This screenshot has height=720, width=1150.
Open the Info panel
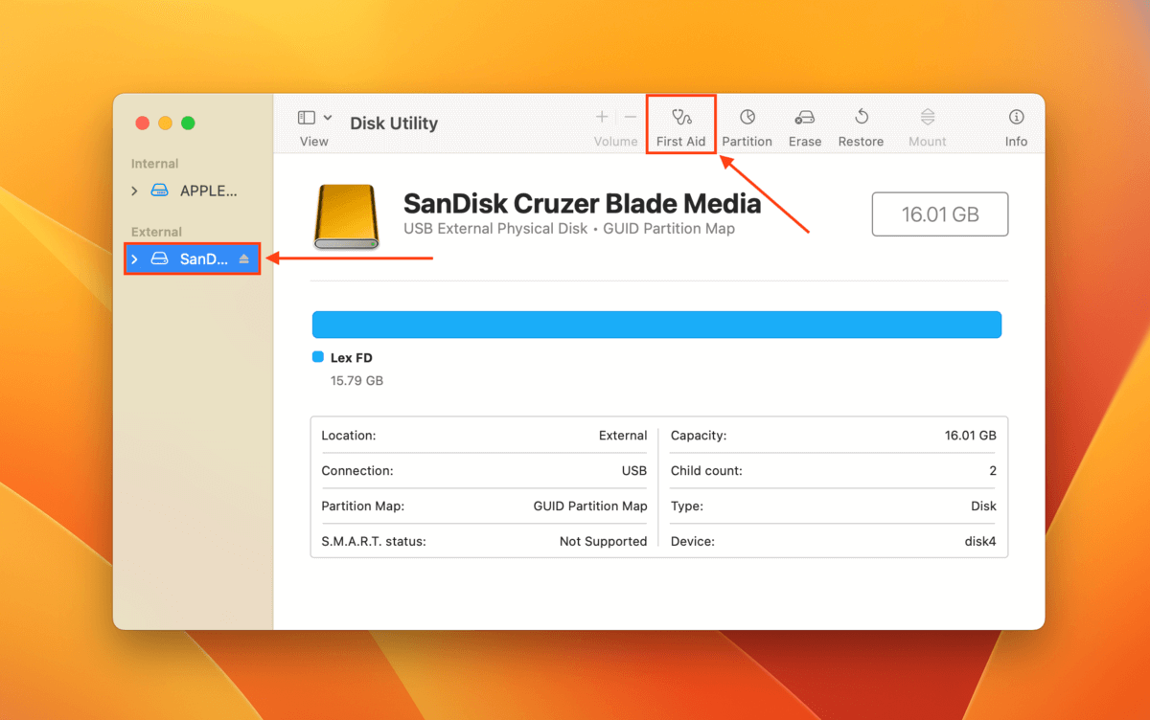[1016, 127]
